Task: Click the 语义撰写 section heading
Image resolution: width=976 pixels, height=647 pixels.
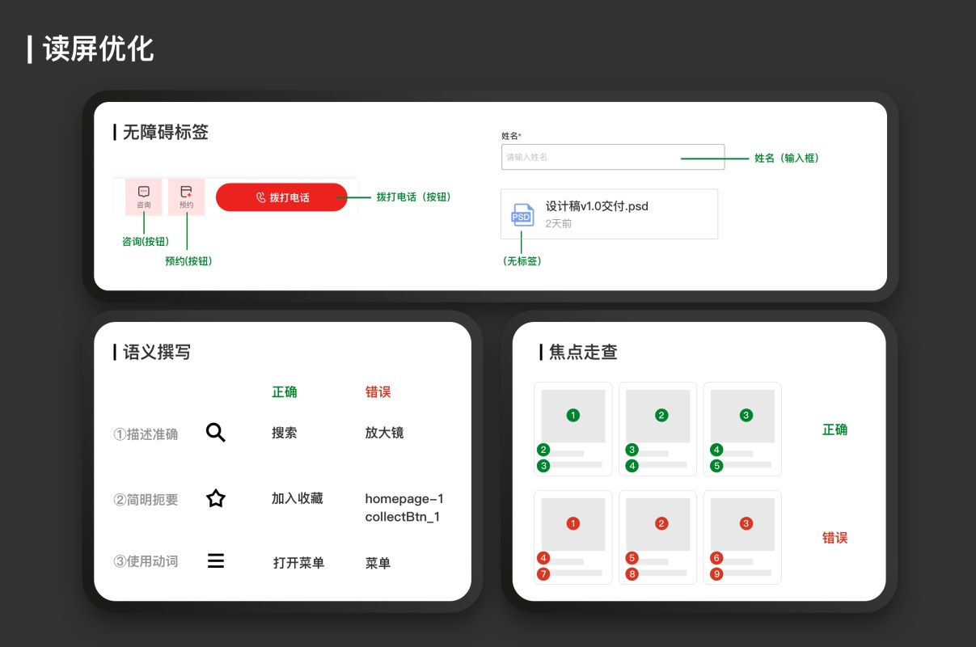Action: coord(157,352)
